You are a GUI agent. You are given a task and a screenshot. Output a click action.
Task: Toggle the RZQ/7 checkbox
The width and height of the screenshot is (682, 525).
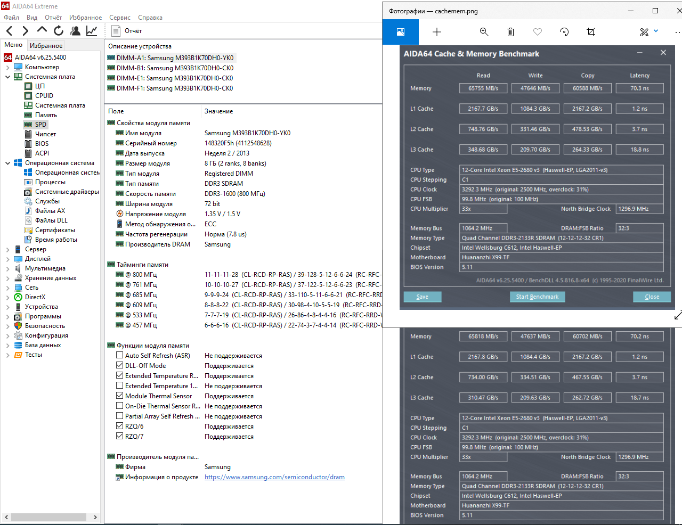pyautogui.click(x=120, y=436)
